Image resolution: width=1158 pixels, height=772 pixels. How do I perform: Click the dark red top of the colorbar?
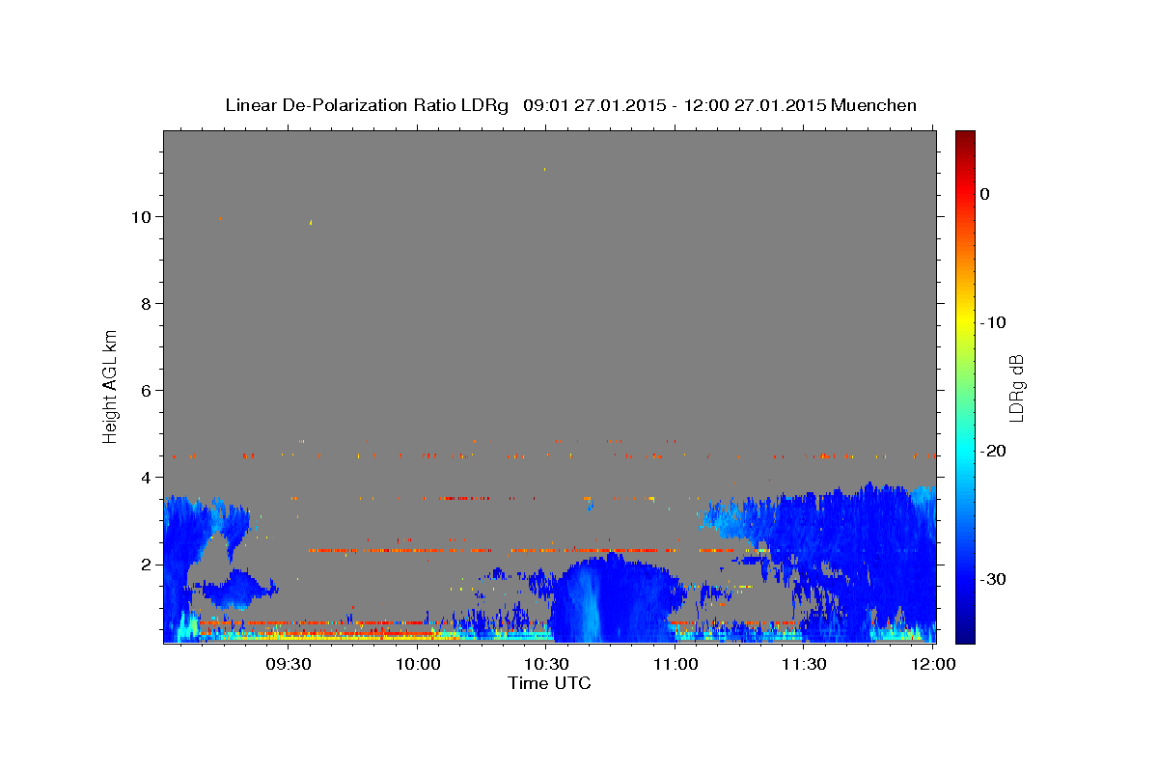coord(965,140)
